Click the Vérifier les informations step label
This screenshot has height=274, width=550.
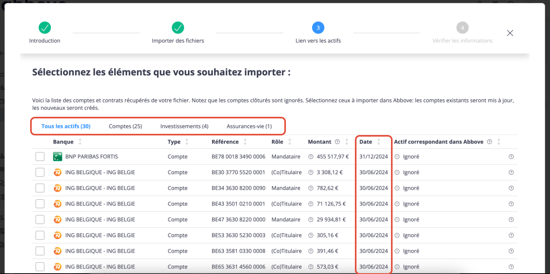[462, 41]
